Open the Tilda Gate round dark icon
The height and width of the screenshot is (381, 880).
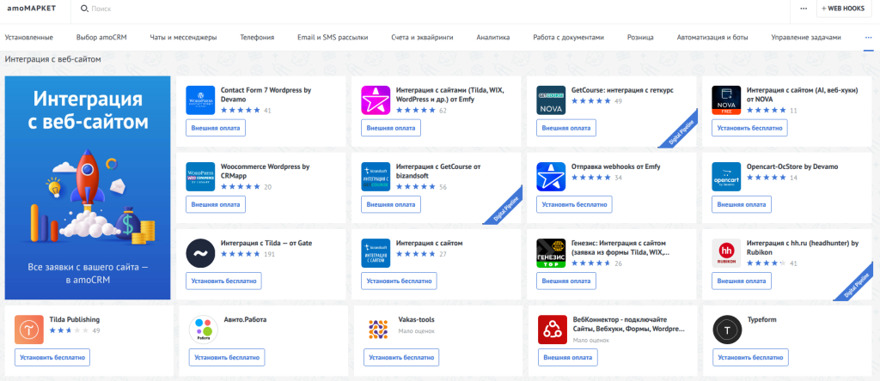click(200, 253)
